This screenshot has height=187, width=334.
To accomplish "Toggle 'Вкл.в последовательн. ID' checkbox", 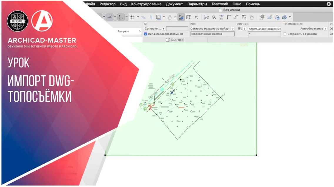I will tap(146, 34).
